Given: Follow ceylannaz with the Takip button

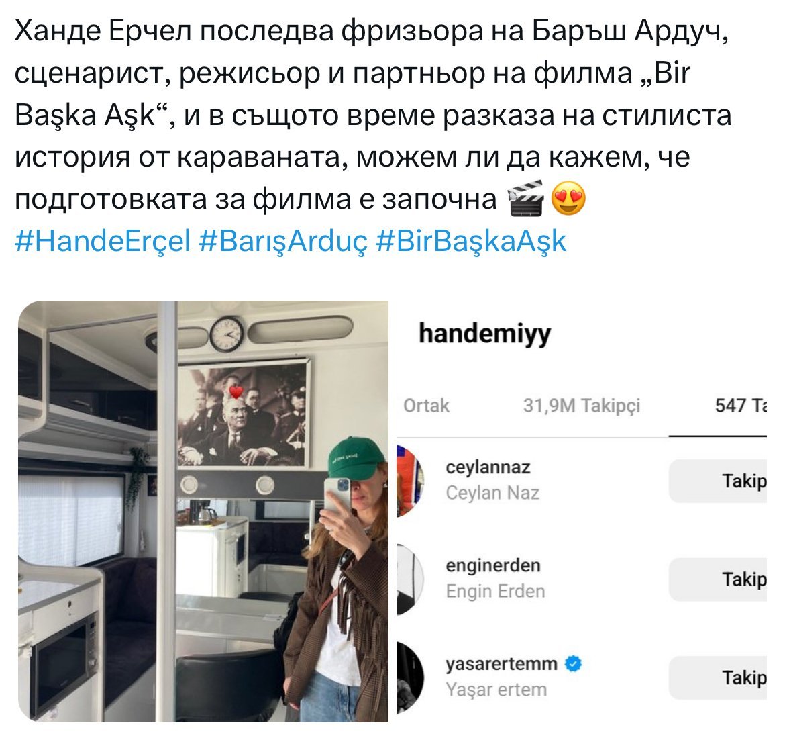Looking at the screenshot, I should coord(718,481).
